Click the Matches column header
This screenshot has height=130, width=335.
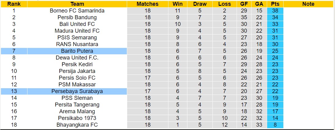tap(148, 4)
